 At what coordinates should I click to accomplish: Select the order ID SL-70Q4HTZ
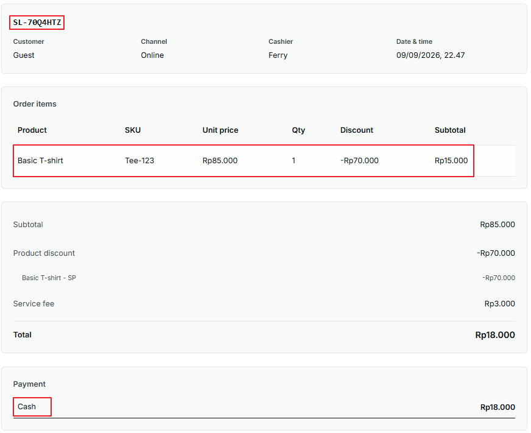(x=37, y=23)
